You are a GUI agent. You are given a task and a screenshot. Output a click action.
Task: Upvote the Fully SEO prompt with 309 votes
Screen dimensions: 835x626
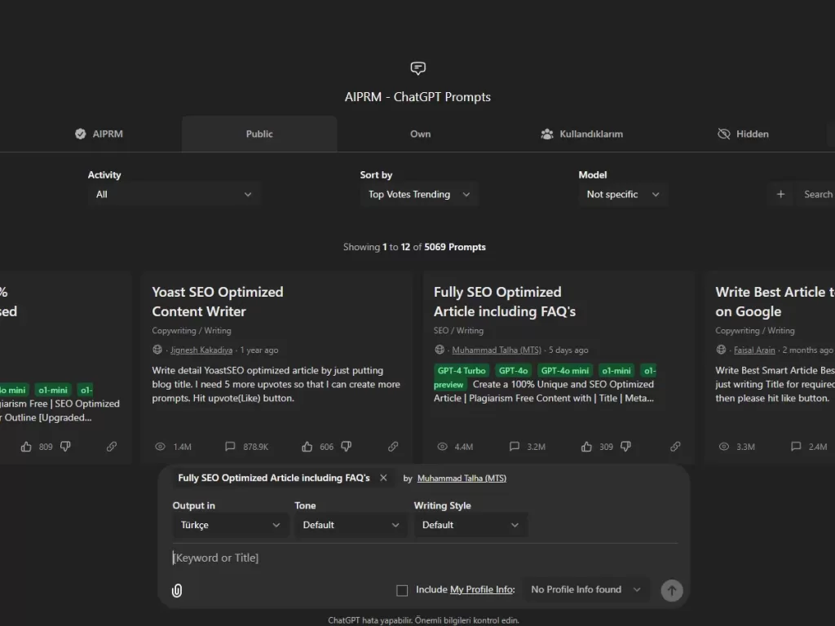586,447
